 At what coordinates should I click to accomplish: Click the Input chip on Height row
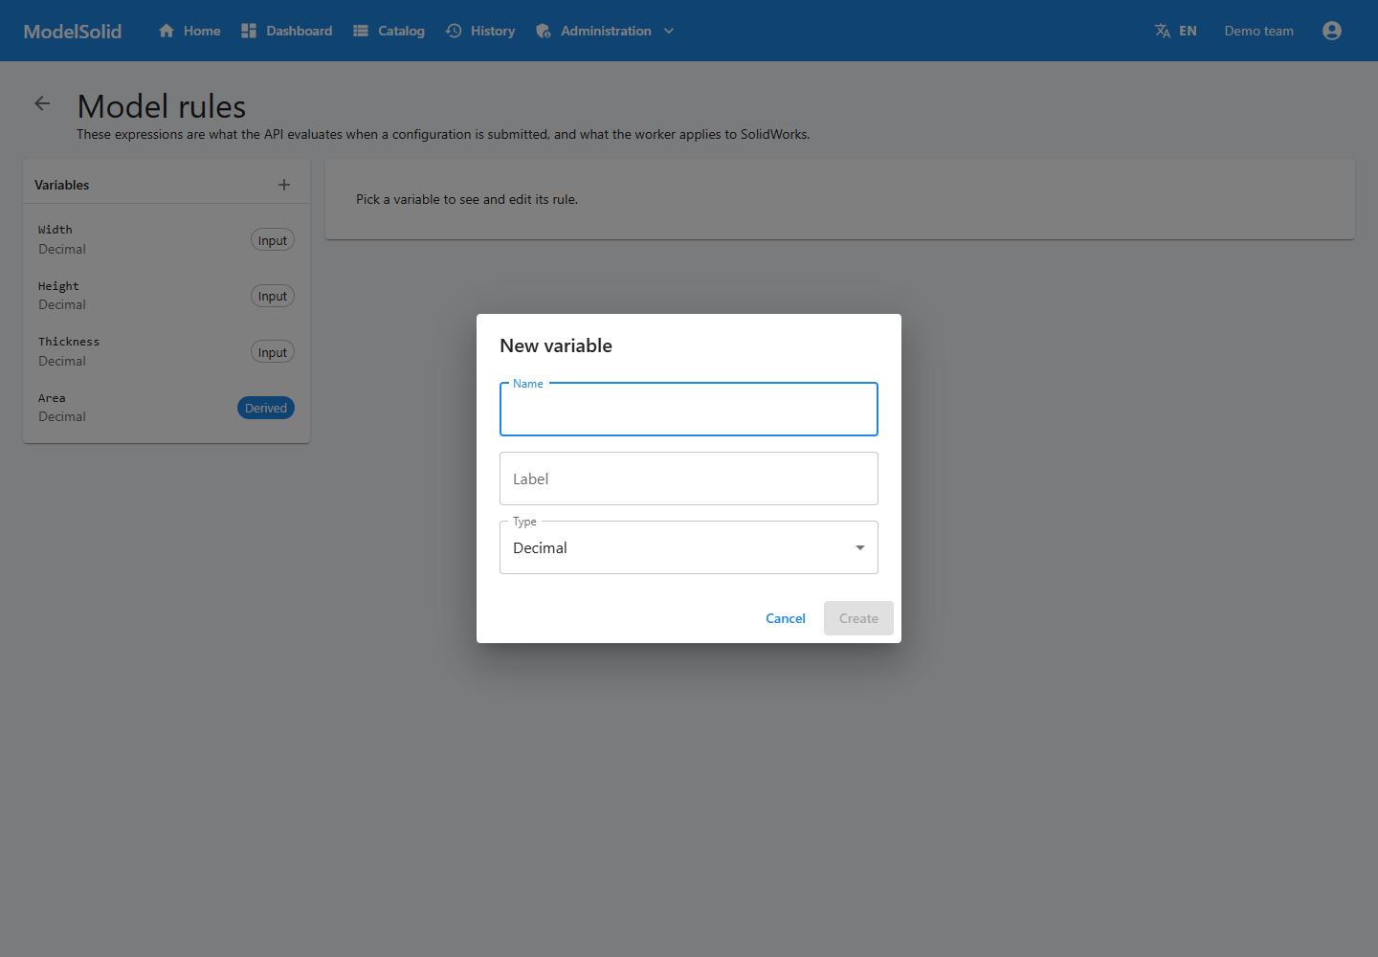pyautogui.click(x=273, y=296)
